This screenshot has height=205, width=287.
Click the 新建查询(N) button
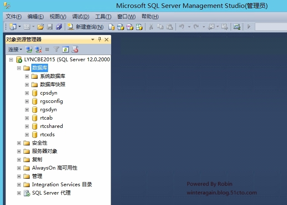(85, 27)
